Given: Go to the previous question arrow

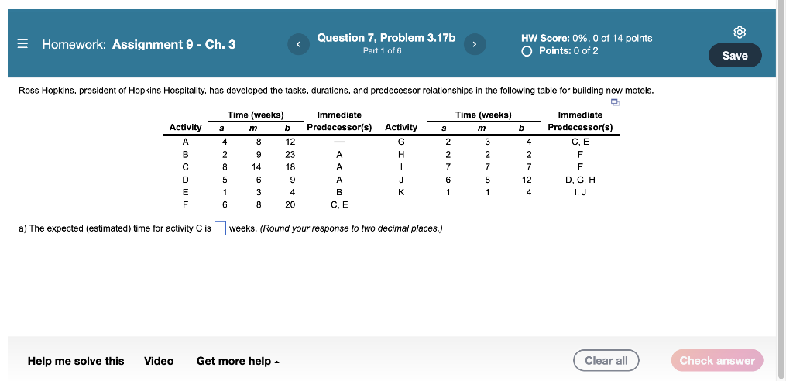Looking at the screenshot, I should [x=298, y=45].
